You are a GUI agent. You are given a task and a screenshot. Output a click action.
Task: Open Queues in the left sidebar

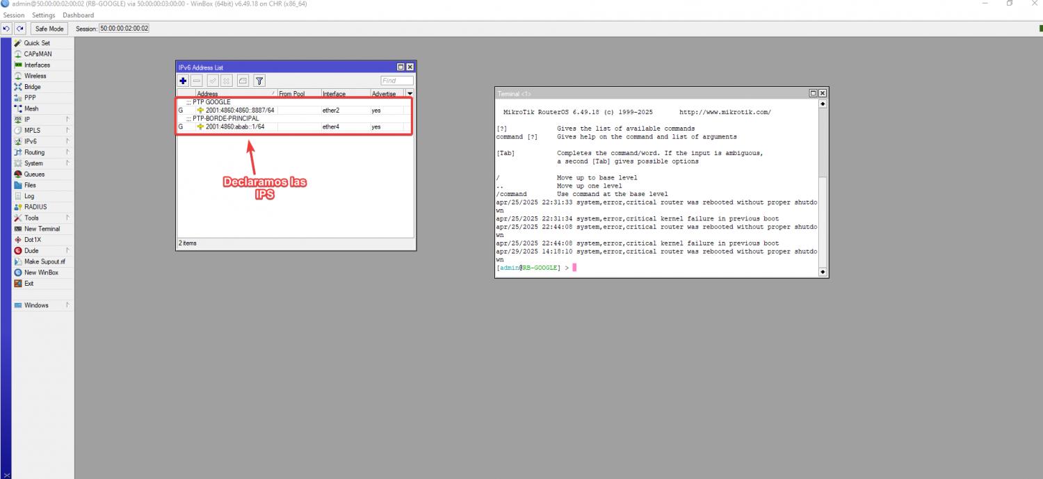[x=34, y=174]
